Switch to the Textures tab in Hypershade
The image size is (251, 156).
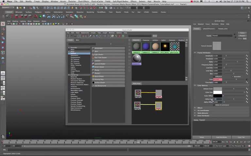click(x=146, y=40)
